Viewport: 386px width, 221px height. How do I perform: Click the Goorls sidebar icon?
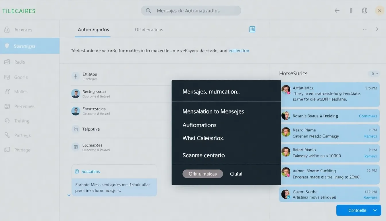pos(7,77)
